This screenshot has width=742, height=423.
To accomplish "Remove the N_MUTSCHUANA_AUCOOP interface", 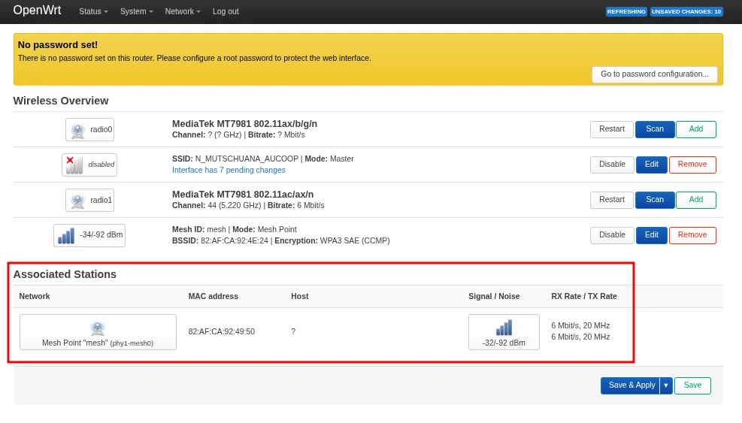I will pos(692,165).
